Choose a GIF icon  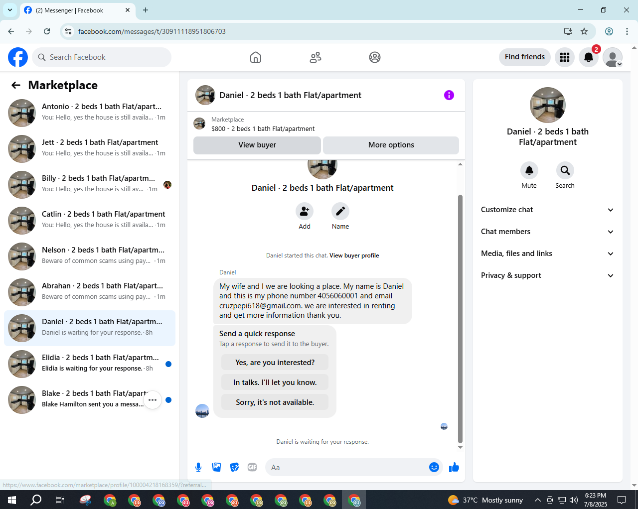click(x=252, y=467)
